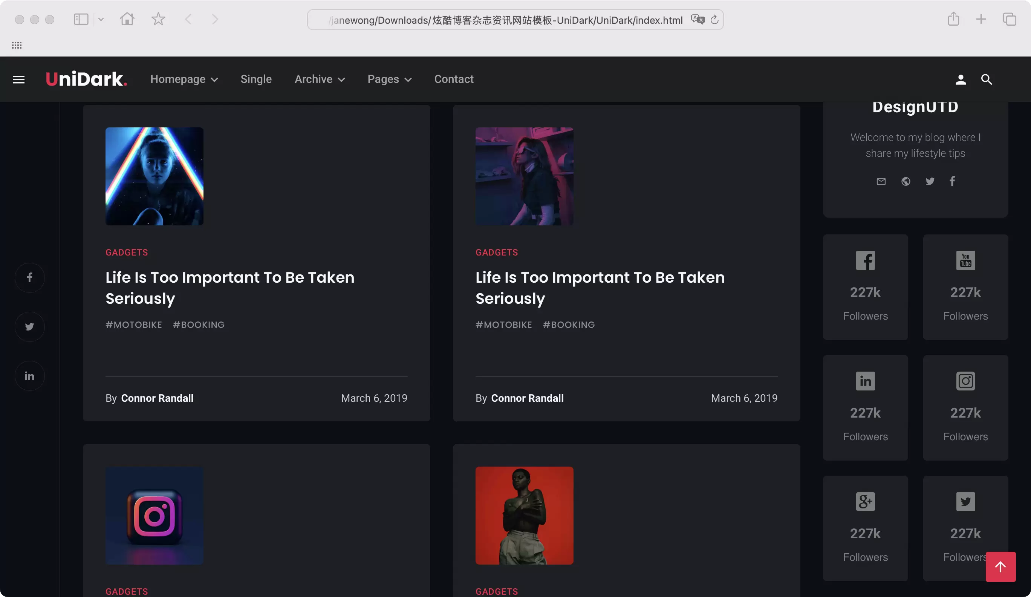Click the Facebook followers icon in widget

click(x=866, y=260)
